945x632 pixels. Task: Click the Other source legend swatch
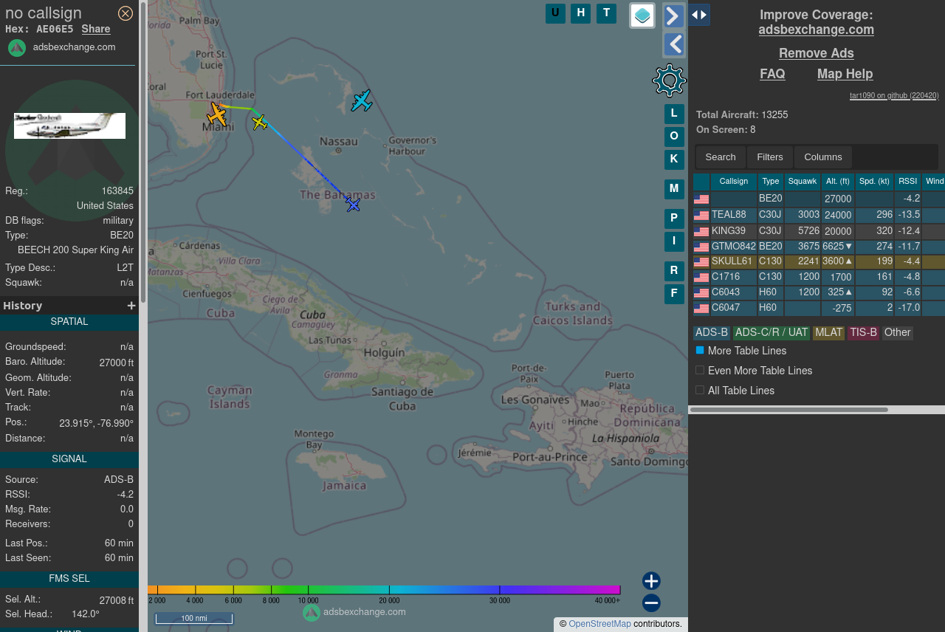[x=898, y=333]
